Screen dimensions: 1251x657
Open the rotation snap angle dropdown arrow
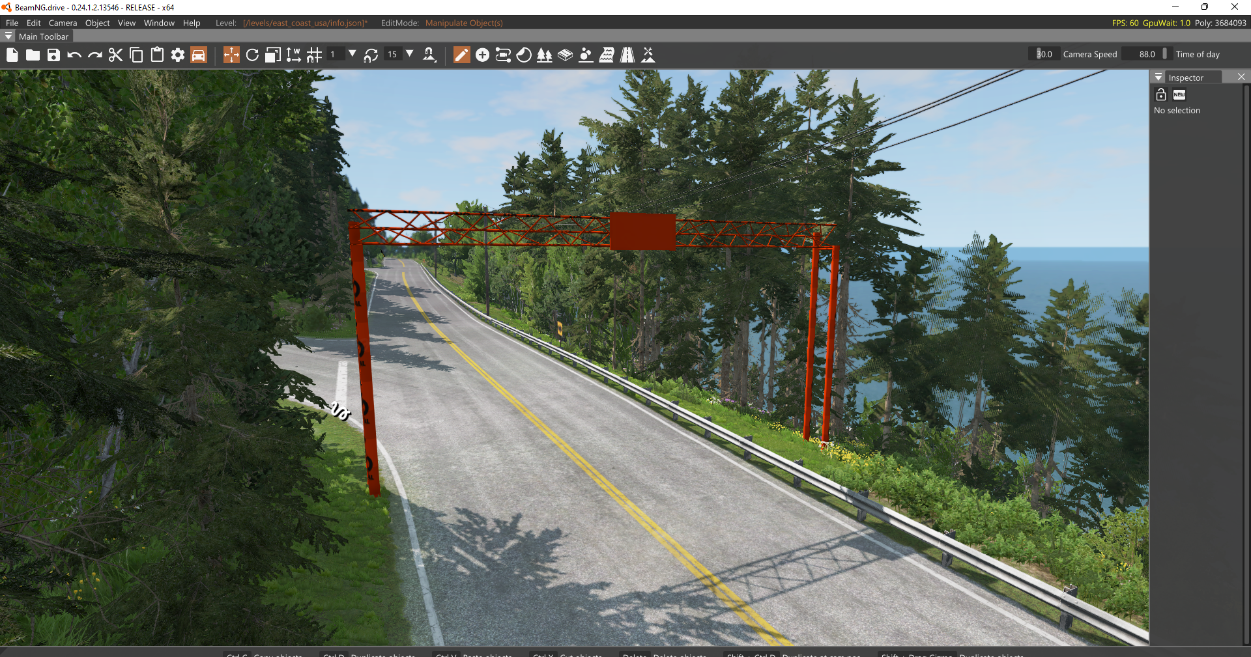[410, 54]
